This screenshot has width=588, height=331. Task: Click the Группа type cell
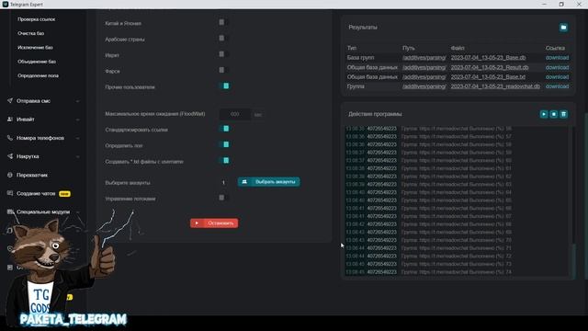356,86
